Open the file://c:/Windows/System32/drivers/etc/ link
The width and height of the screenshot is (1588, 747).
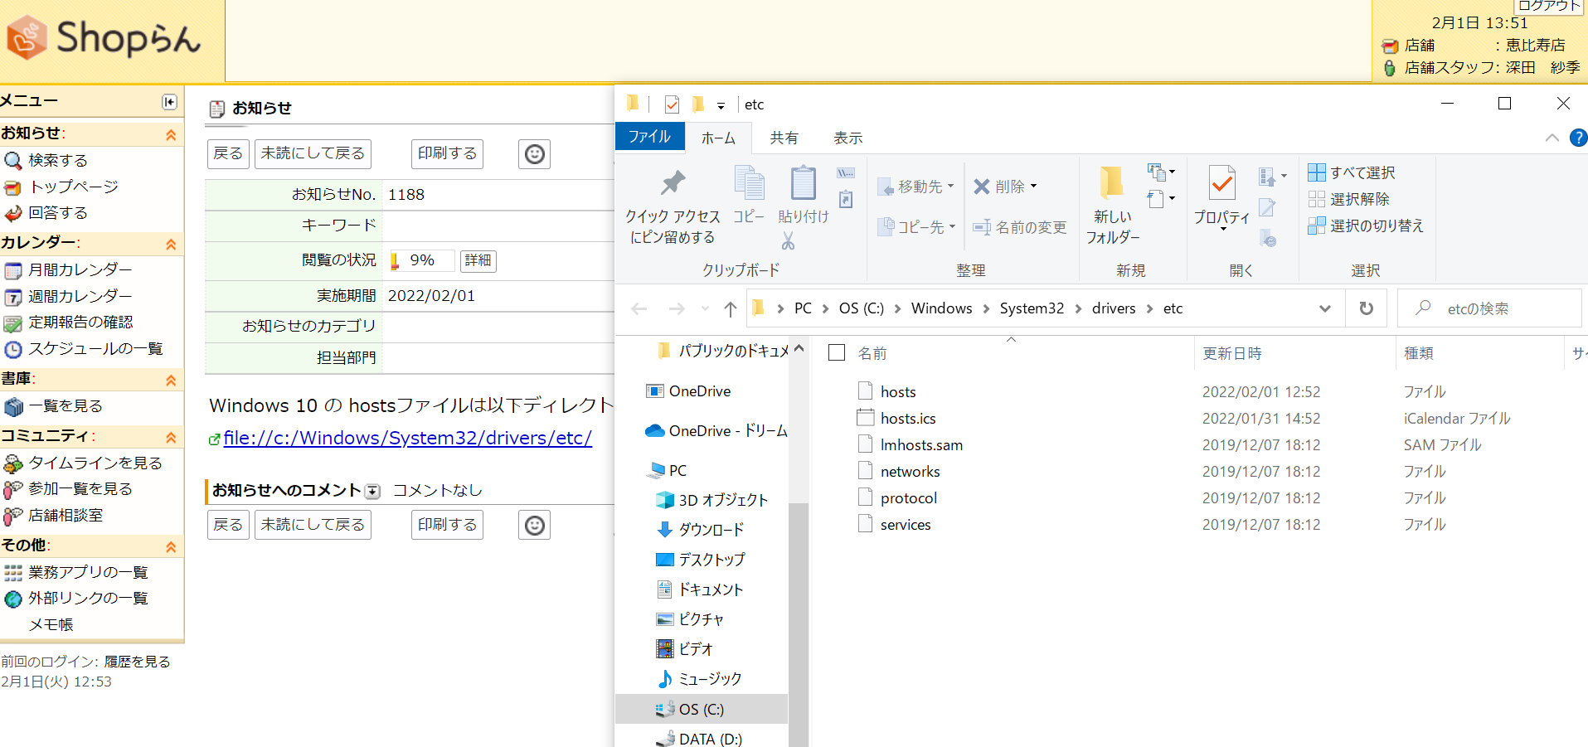tap(407, 438)
